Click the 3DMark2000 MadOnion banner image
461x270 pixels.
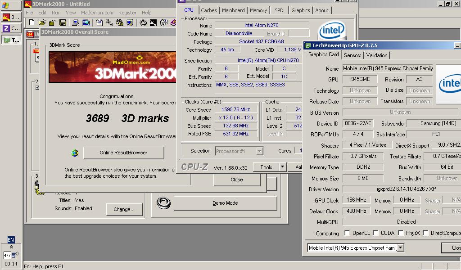112,67
